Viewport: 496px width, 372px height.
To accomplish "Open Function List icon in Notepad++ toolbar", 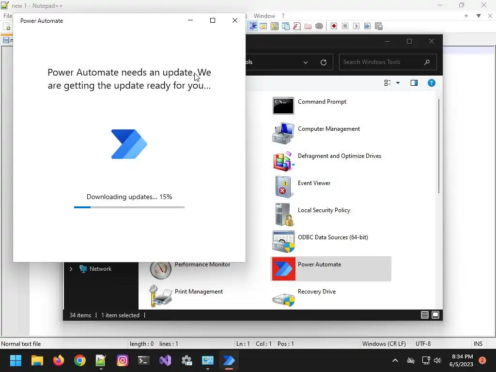I will [x=297, y=26].
